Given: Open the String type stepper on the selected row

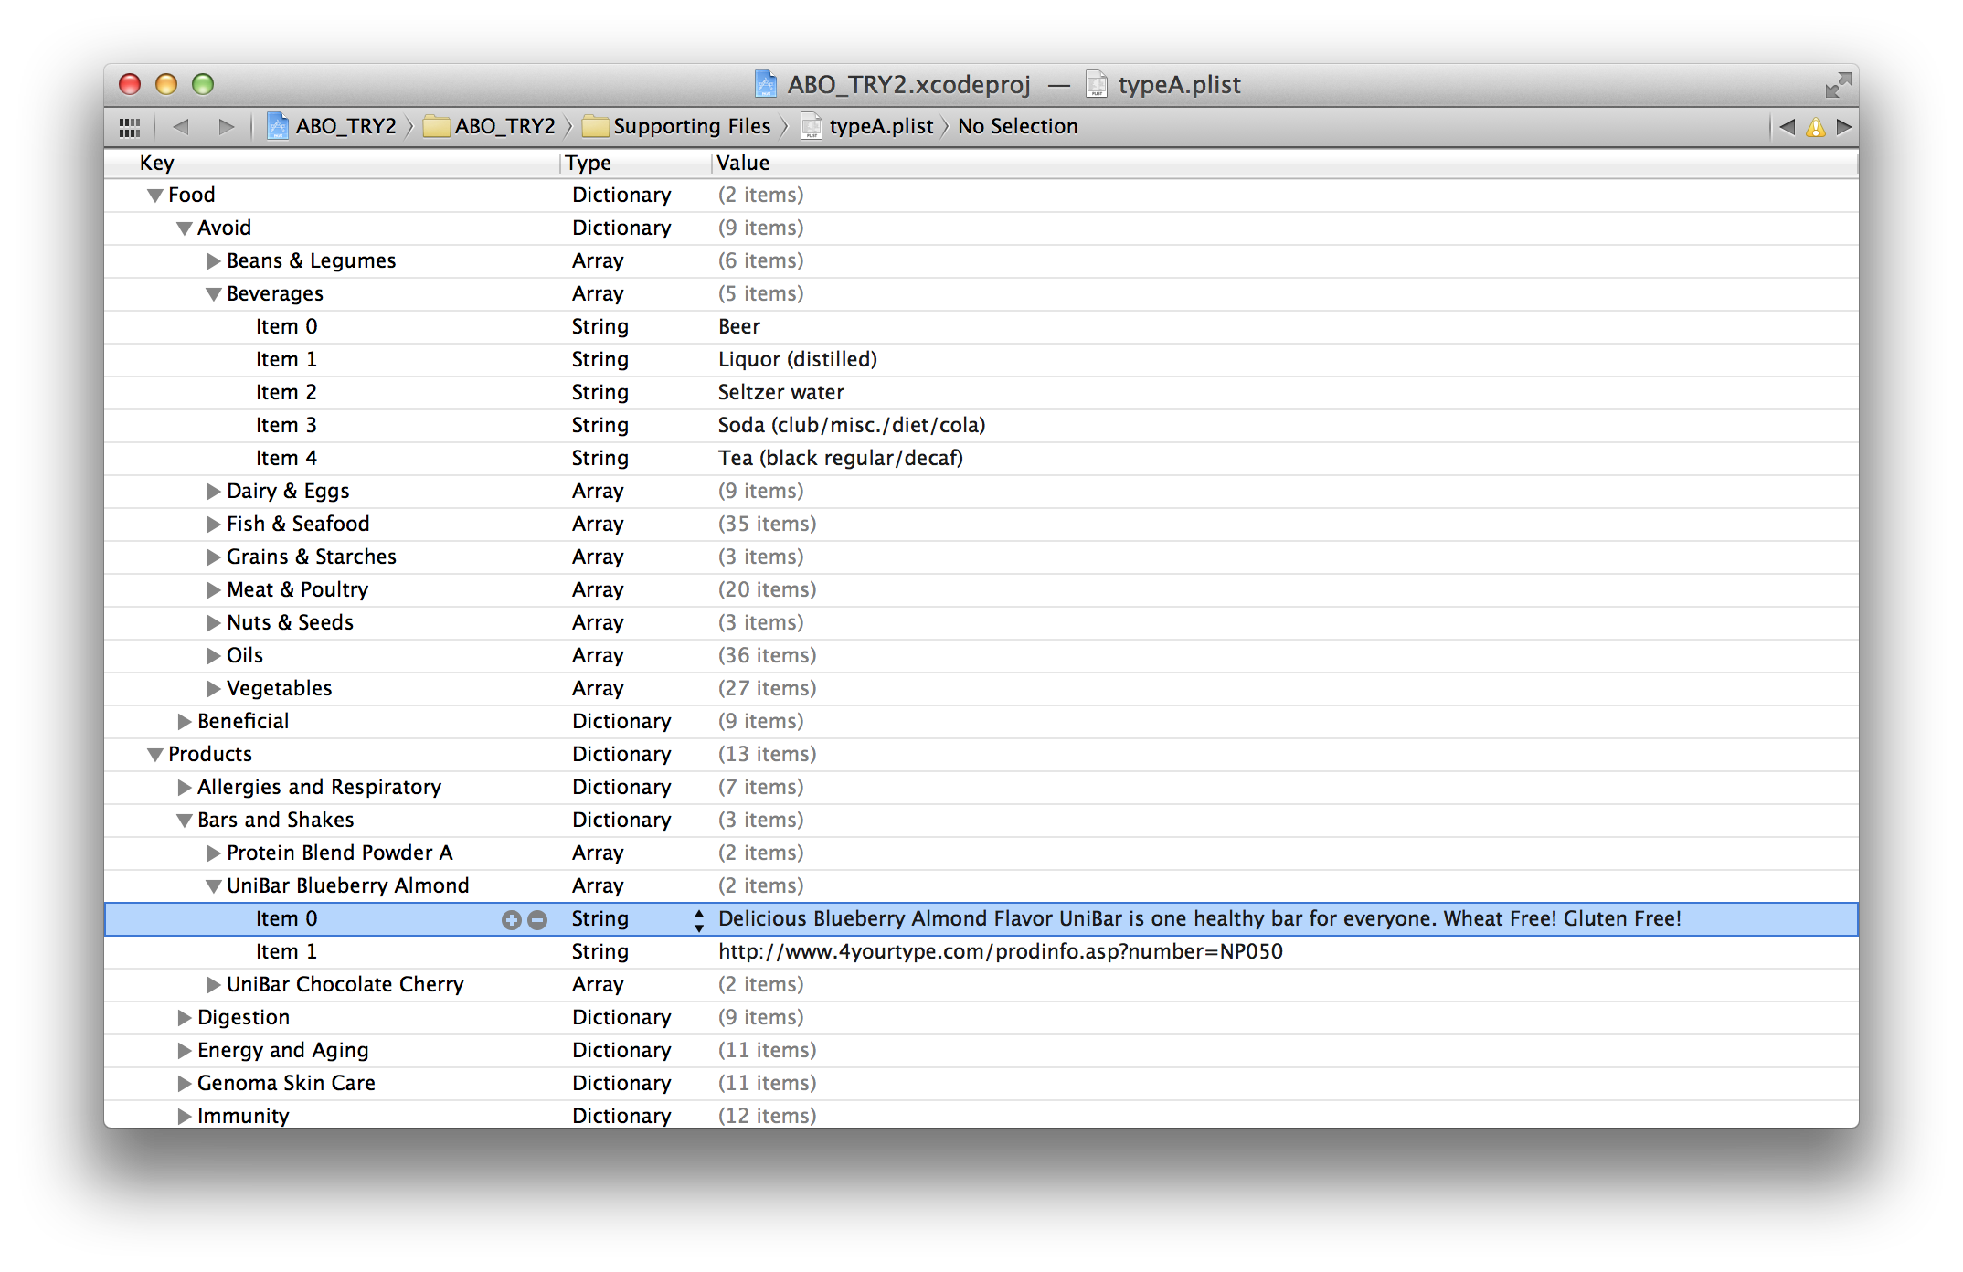Looking at the screenshot, I should [698, 920].
